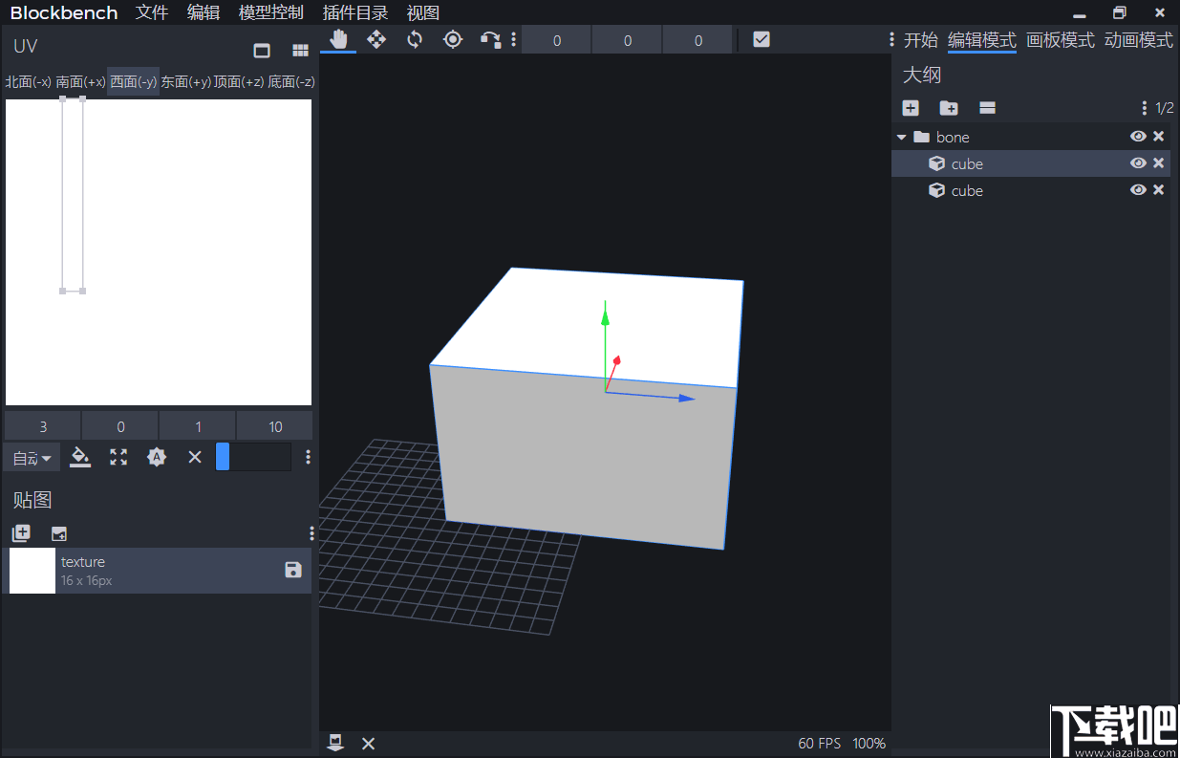Click the import texture icon in 贴图 panel
The width and height of the screenshot is (1180, 758).
[x=59, y=532]
